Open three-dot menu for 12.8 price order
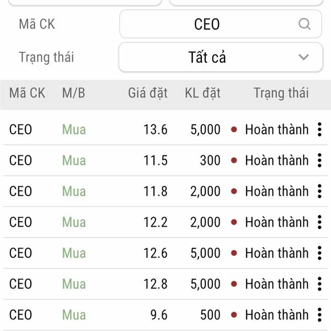Image resolution: width=331 pixels, height=331 pixels. (x=319, y=284)
